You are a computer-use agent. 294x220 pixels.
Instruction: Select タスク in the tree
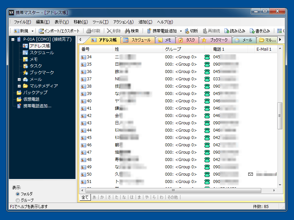36,66
